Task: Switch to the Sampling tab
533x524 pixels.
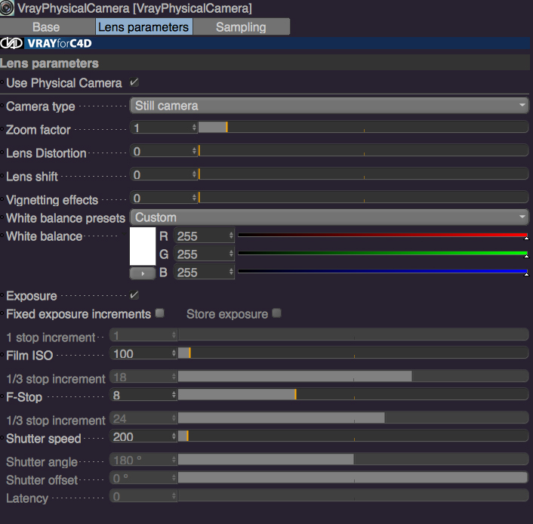Action: pyautogui.click(x=242, y=27)
